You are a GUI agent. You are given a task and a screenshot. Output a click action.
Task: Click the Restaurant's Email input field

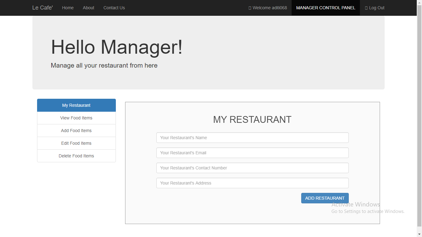252,153
